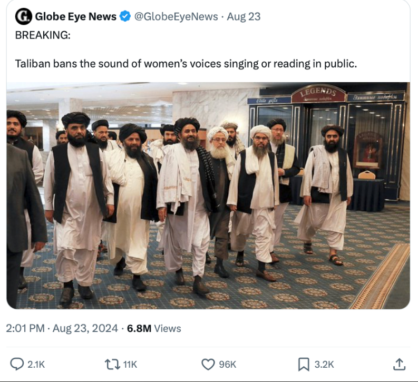Click the Aug 23, 2024 full date

85,328
